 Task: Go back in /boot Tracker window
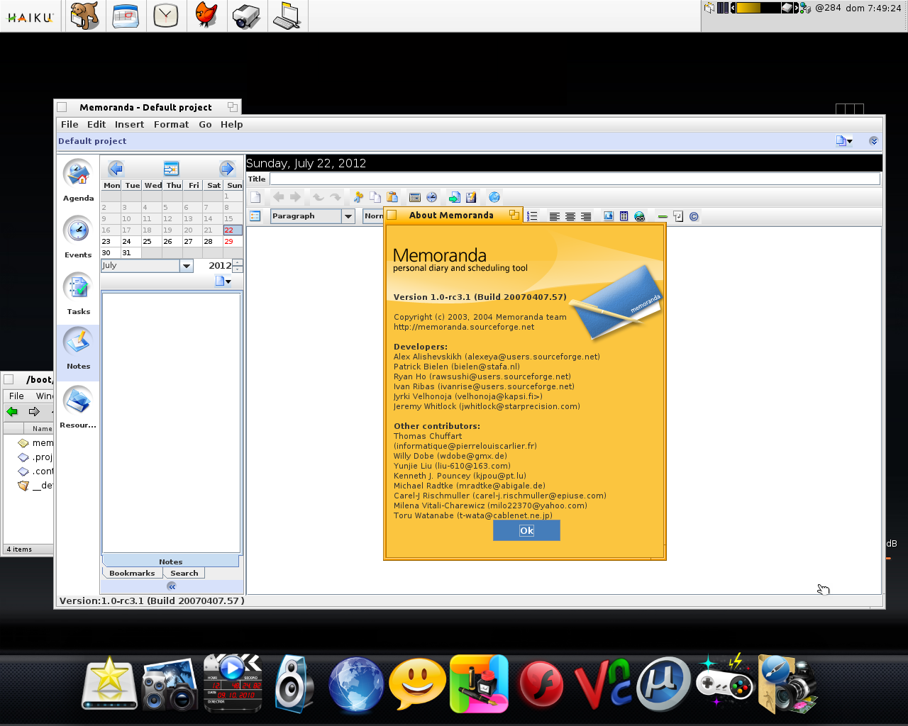[x=12, y=411]
